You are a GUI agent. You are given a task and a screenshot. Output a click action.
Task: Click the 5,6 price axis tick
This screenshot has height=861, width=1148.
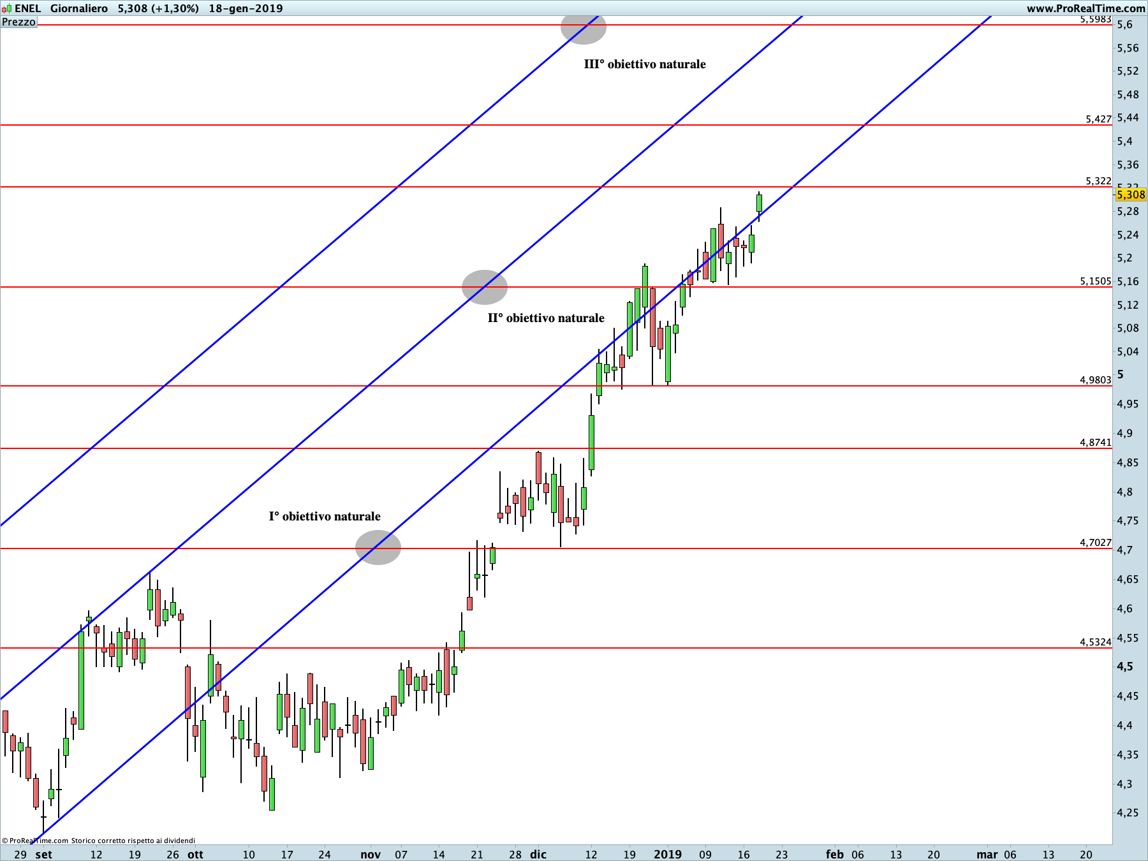pyautogui.click(x=1125, y=25)
